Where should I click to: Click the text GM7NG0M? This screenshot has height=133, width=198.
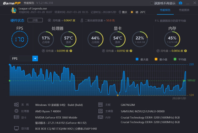tap(128, 105)
